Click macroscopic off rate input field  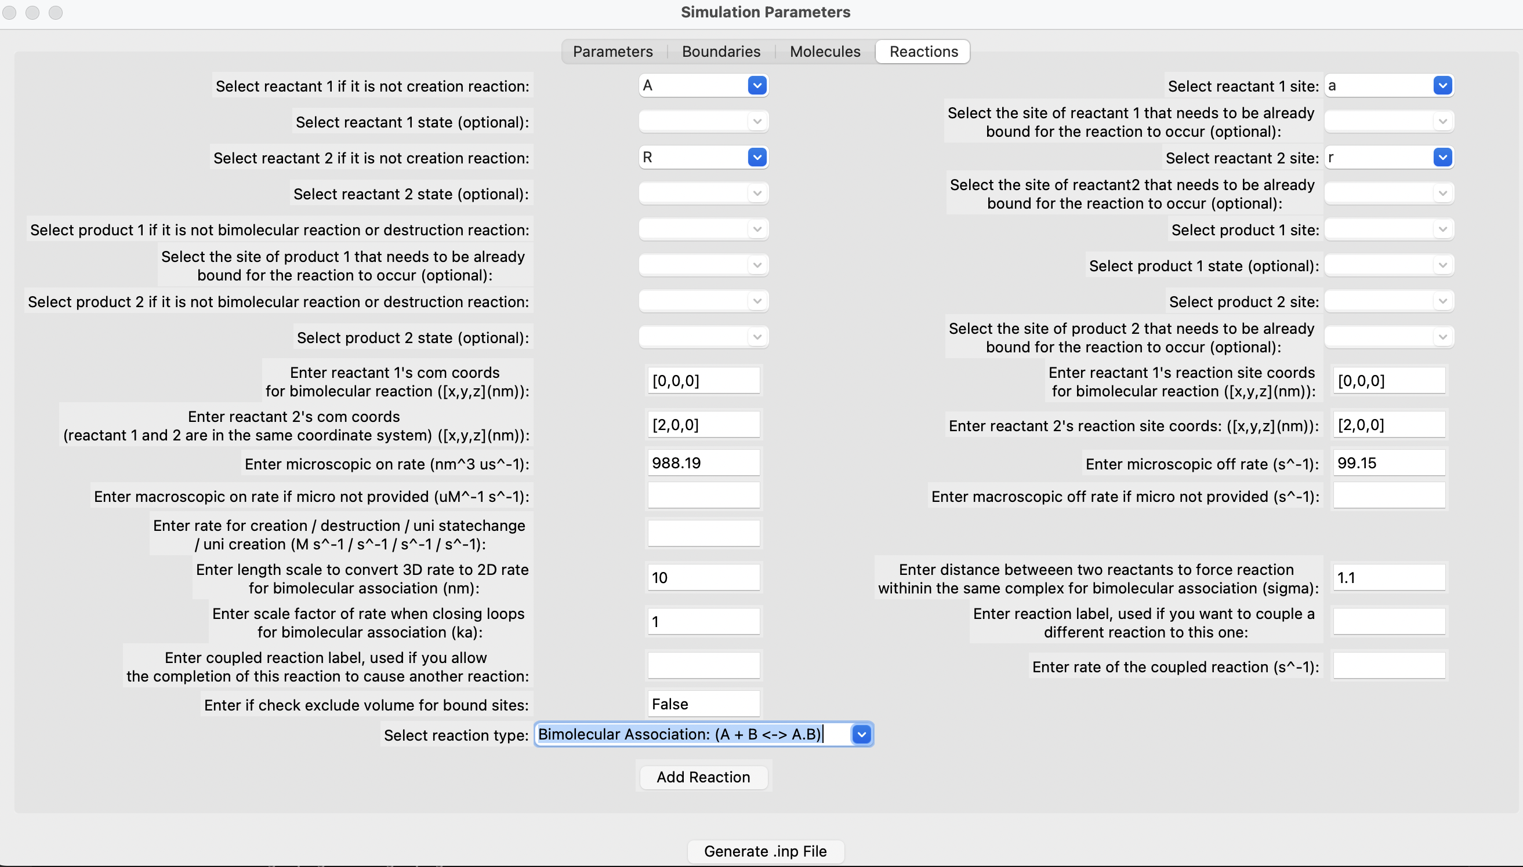point(1389,496)
